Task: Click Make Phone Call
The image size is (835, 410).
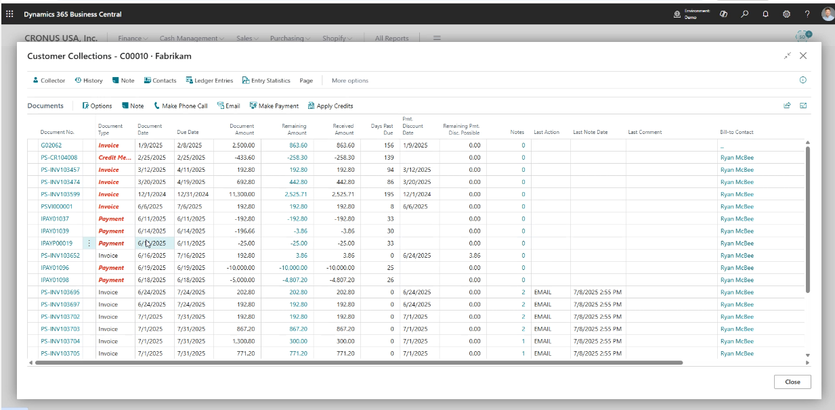Action: tap(180, 106)
